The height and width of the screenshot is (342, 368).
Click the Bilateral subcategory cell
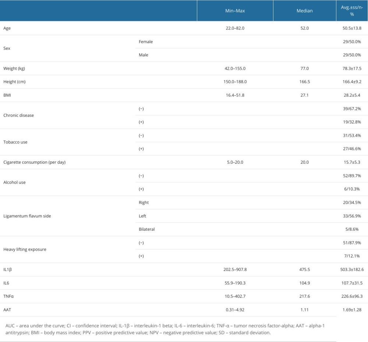click(x=147, y=229)
